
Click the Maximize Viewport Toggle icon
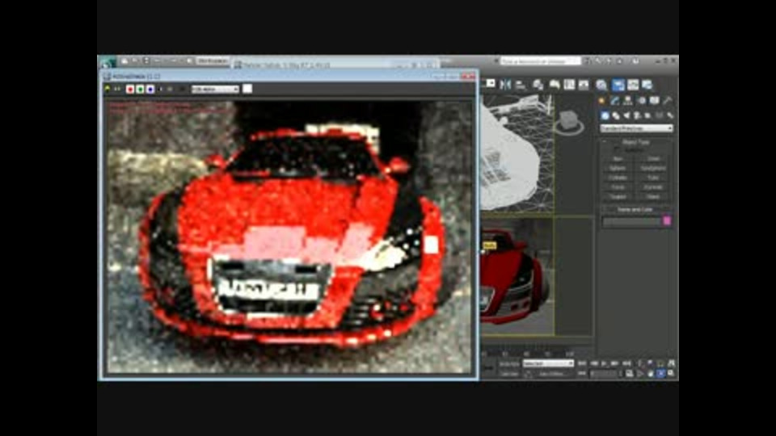[671, 373]
